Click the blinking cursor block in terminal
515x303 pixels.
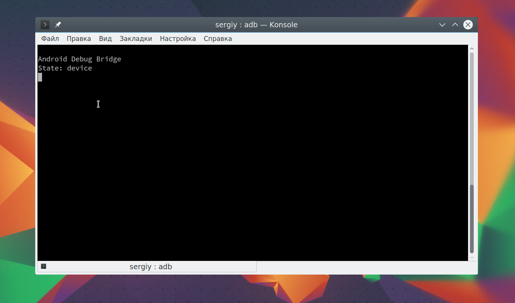tap(40, 77)
